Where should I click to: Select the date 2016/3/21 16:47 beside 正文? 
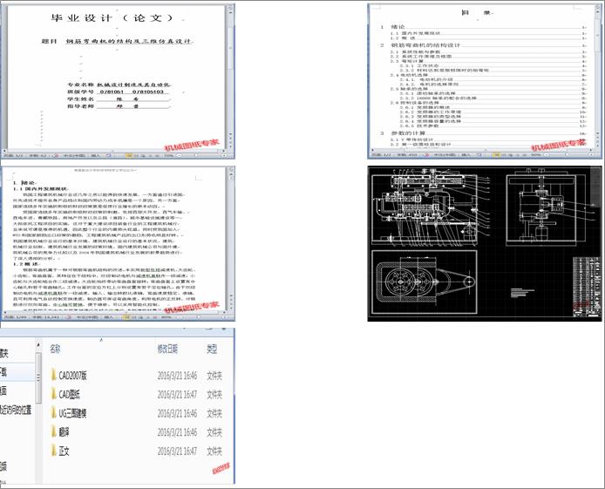177,451
